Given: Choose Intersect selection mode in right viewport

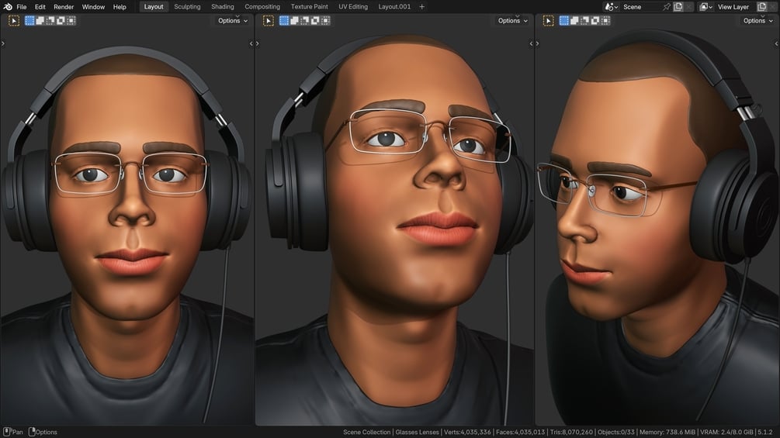Looking at the screenshot, I should coord(606,21).
